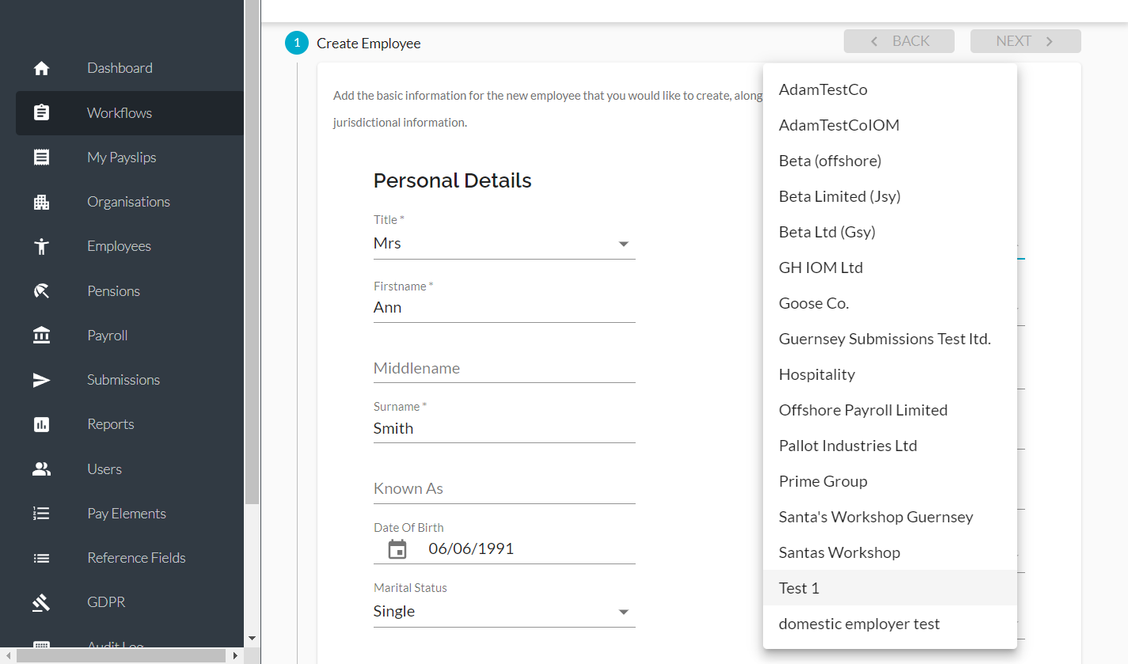Image resolution: width=1128 pixels, height=664 pixels.
Task: Choose Offshore Payroll Limited option
Action: pos(890,410)
